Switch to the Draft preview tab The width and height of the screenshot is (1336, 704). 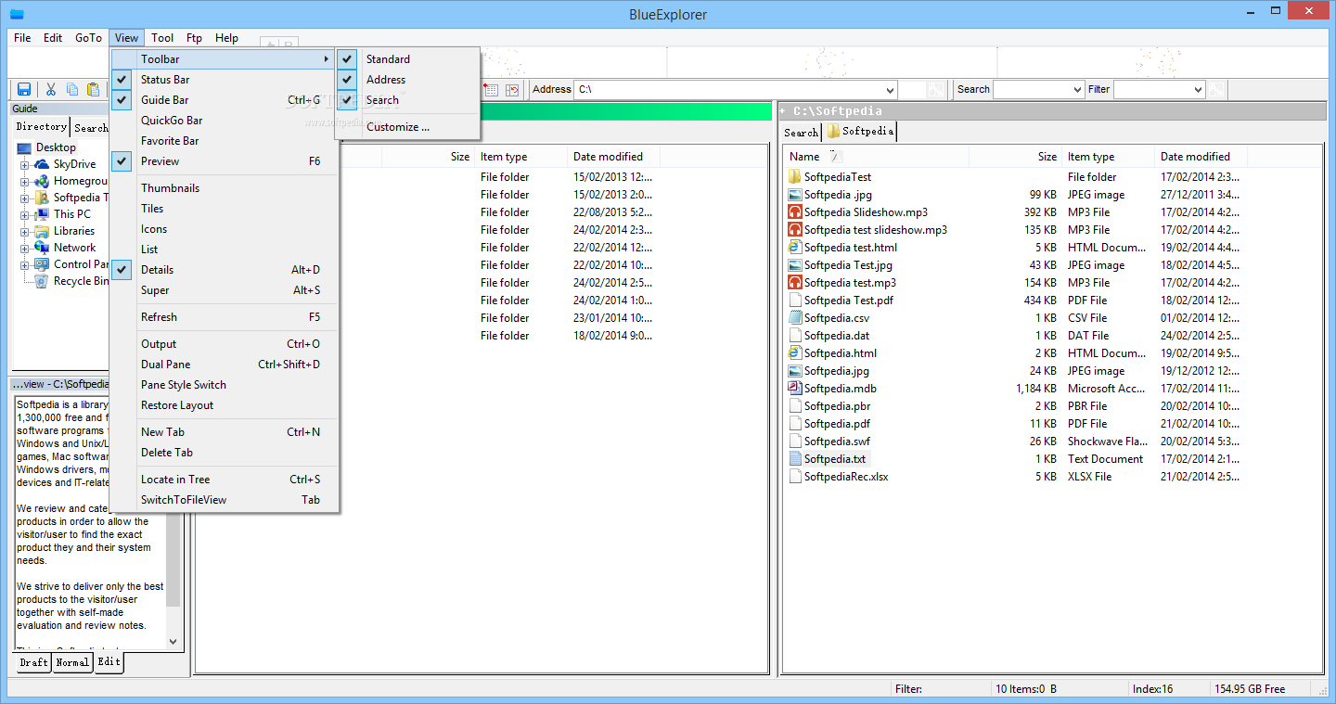point(34,662)
